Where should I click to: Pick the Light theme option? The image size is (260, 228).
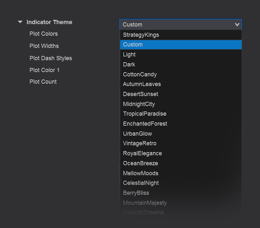[x=129, y=54]
